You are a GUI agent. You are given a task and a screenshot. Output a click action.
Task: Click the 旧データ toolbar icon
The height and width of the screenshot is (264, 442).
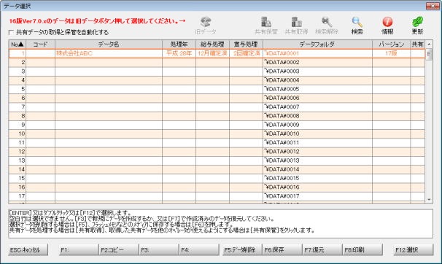coord(206,22)
